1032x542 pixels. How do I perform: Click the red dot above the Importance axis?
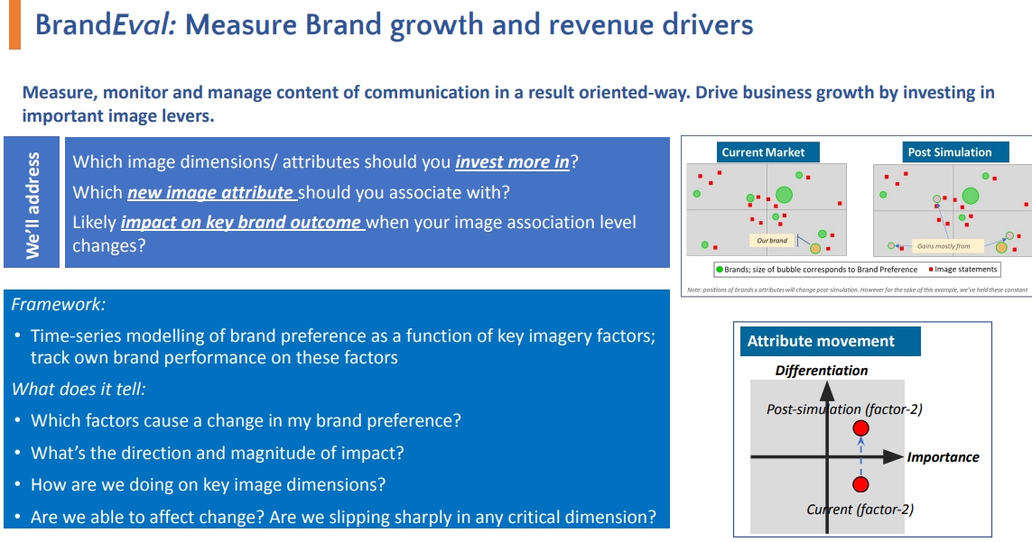[x=860, y=428]
